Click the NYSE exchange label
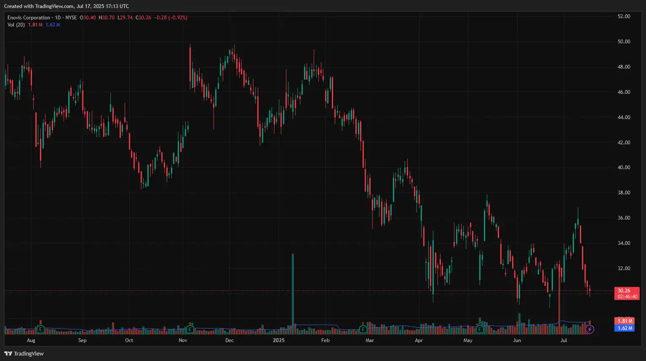 coord(71,18)
